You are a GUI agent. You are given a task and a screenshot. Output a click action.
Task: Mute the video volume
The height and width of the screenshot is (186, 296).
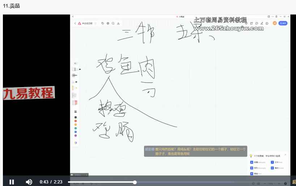29,182
